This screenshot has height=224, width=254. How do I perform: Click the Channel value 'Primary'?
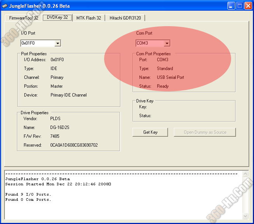(x=57, y=77)
